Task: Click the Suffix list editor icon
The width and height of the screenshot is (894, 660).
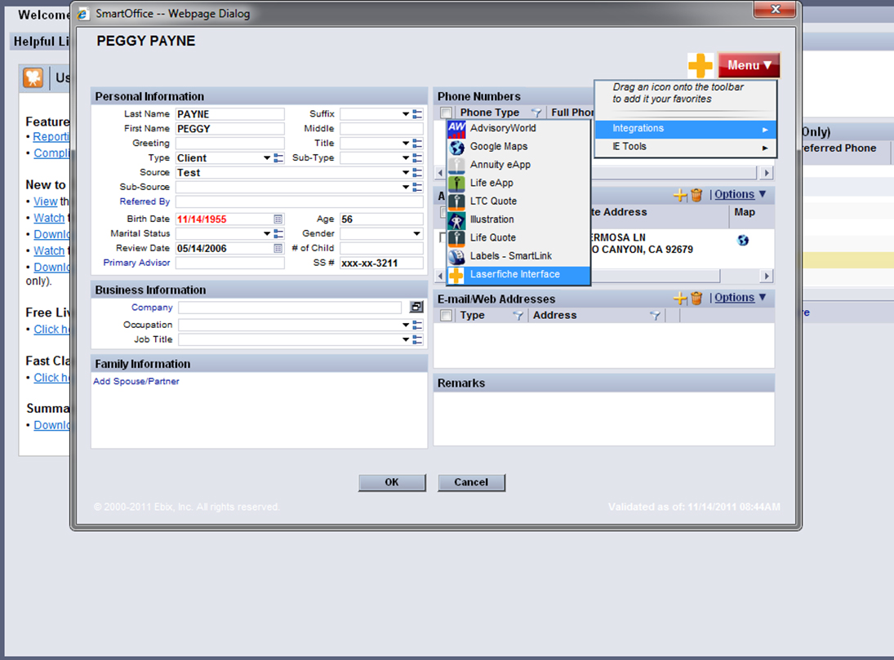Action: 417,114
